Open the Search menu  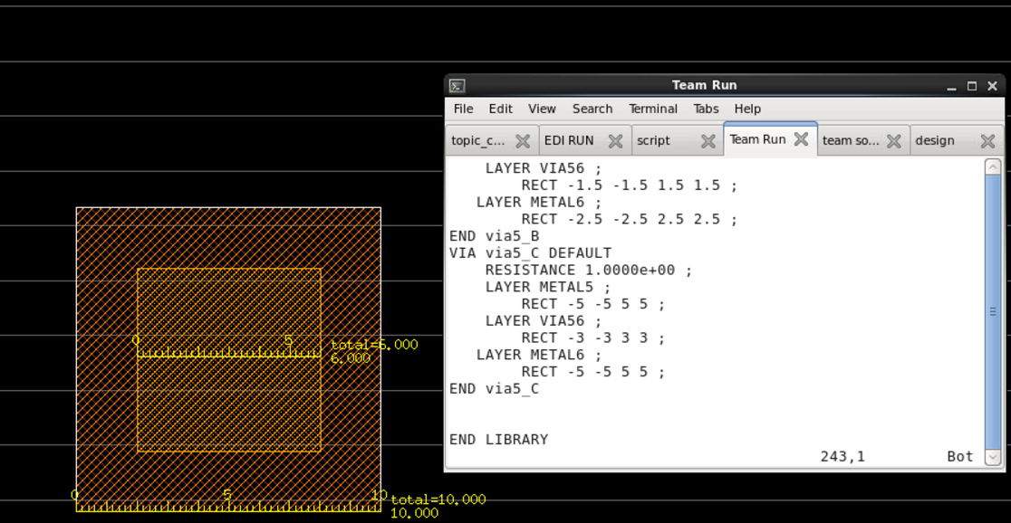point(592,109)
